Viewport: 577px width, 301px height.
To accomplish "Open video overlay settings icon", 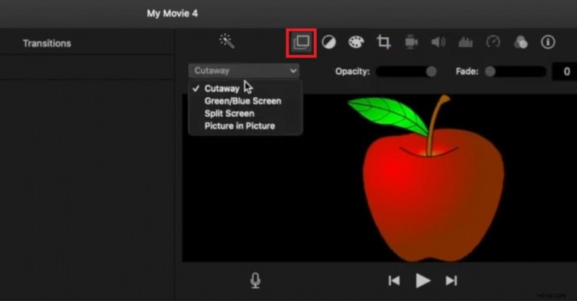I will [x=301, y=42].
